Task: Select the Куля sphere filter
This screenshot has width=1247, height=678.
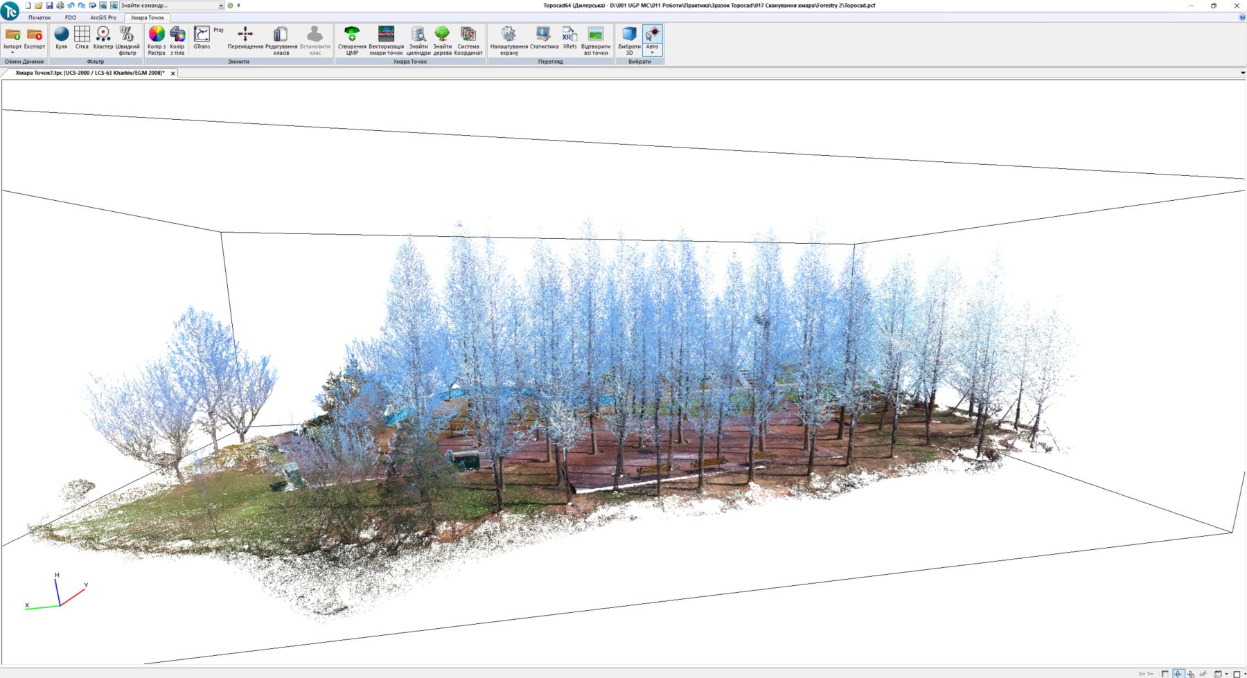Action: point(62,38)
